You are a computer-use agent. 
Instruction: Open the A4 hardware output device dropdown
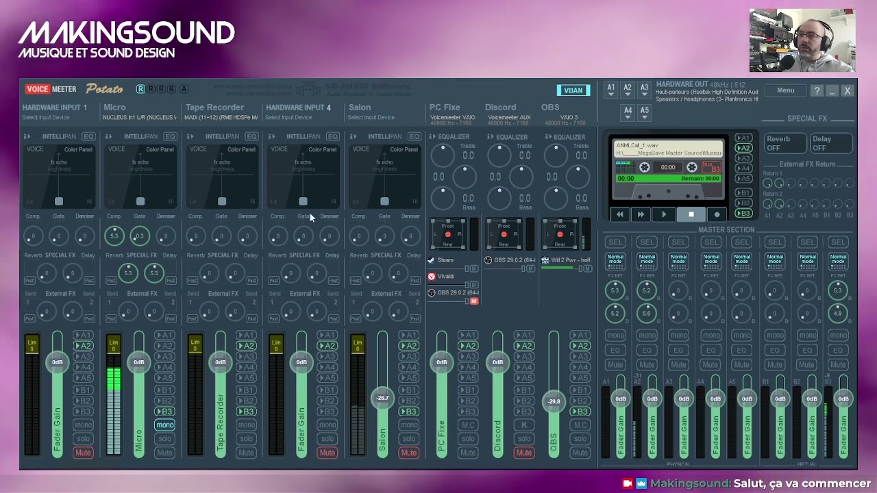coord(628,112)
